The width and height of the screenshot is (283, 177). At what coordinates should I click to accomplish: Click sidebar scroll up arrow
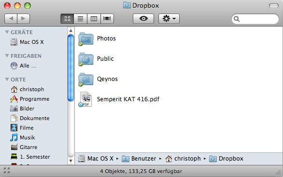click(x=71, y=30)
